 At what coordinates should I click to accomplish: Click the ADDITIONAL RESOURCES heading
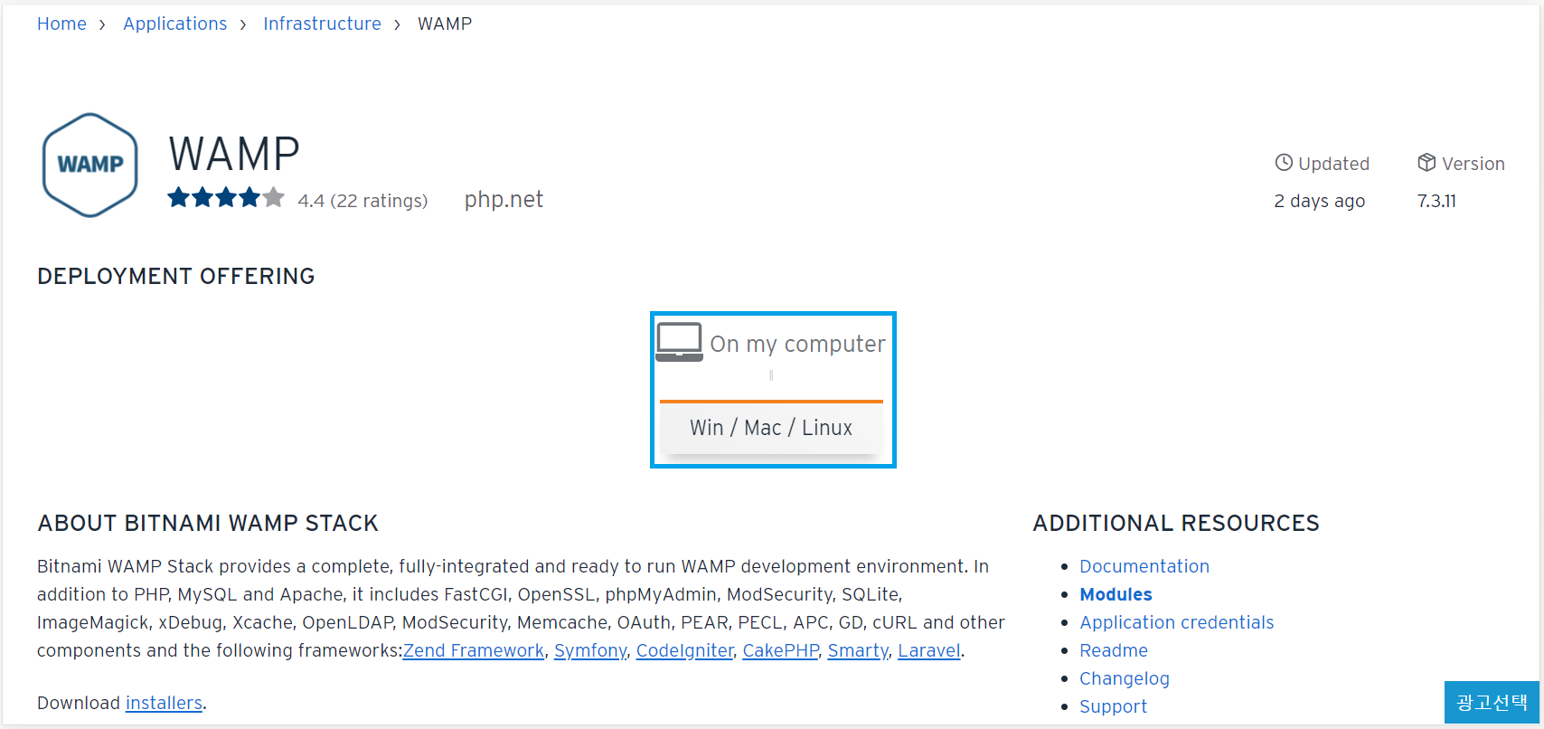pos(1176,523)
